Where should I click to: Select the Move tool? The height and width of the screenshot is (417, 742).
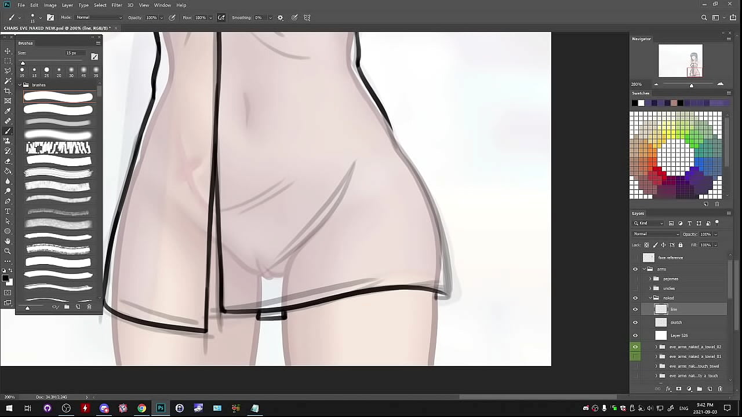click(x=8, y=51)
